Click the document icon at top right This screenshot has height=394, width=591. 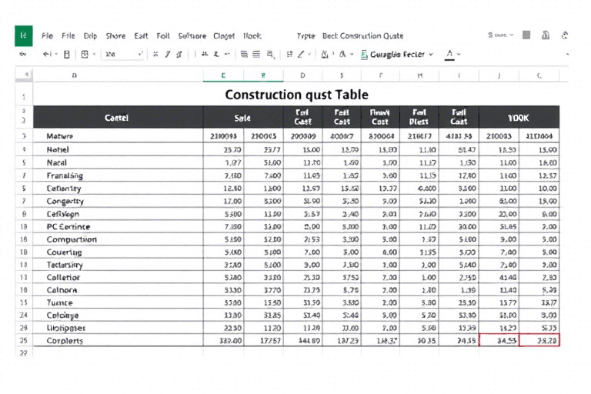546,35
